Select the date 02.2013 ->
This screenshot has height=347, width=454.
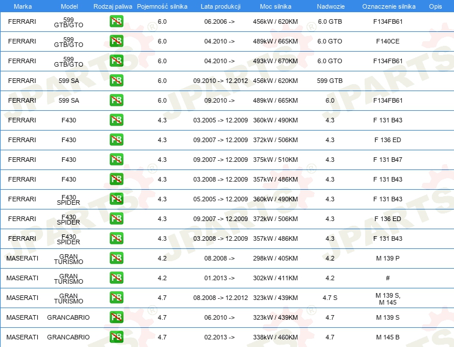219,337
